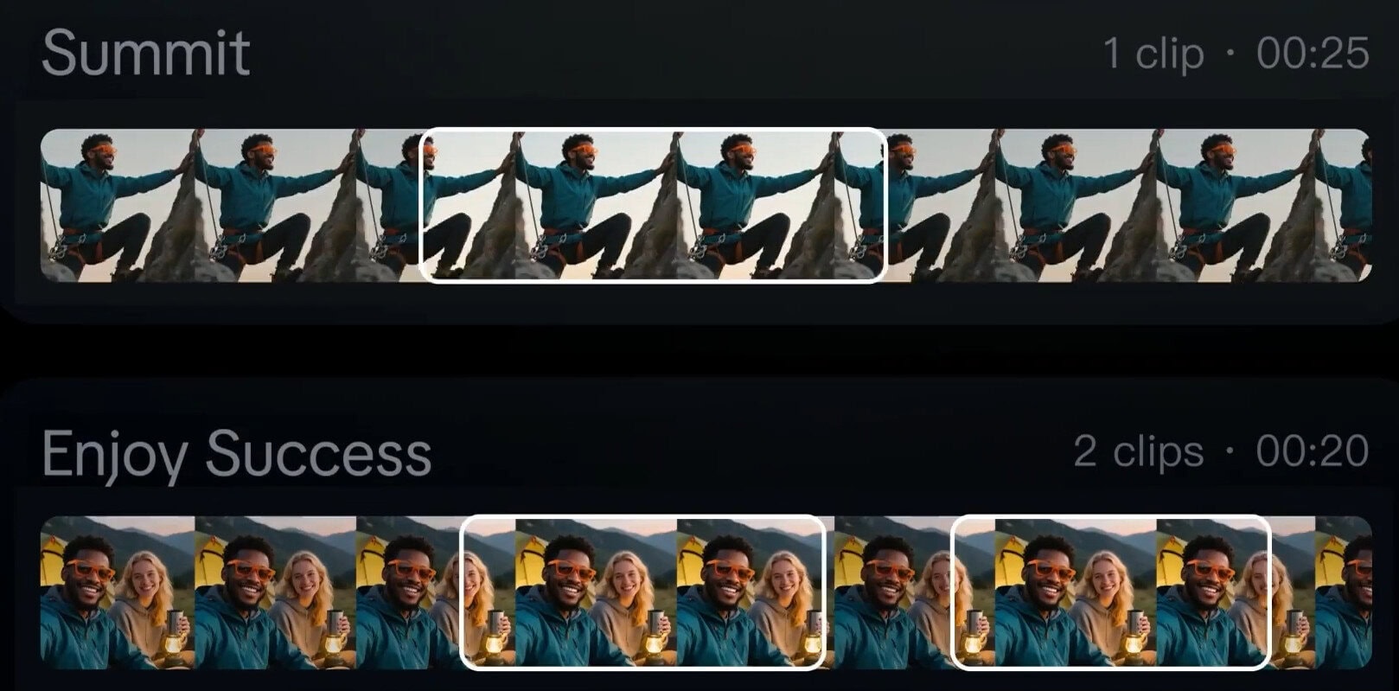The height and width of the screenshot is (691, 1399).
Task: Select last frame of Enjoy Success filmstrip
Action: (1343, 592)
